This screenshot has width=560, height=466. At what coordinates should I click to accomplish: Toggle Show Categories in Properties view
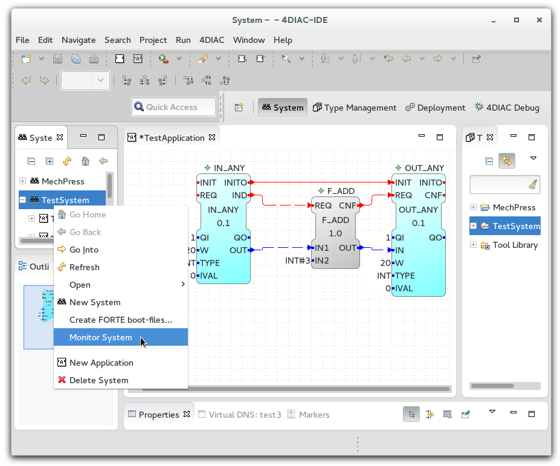[x=411, y=415]
